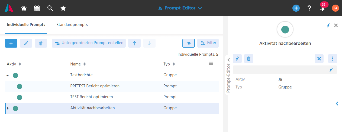Click the Typ value Gruppe in details
Image resolution: width=342 pixels, height=132 pixels.
coord(285,87)
